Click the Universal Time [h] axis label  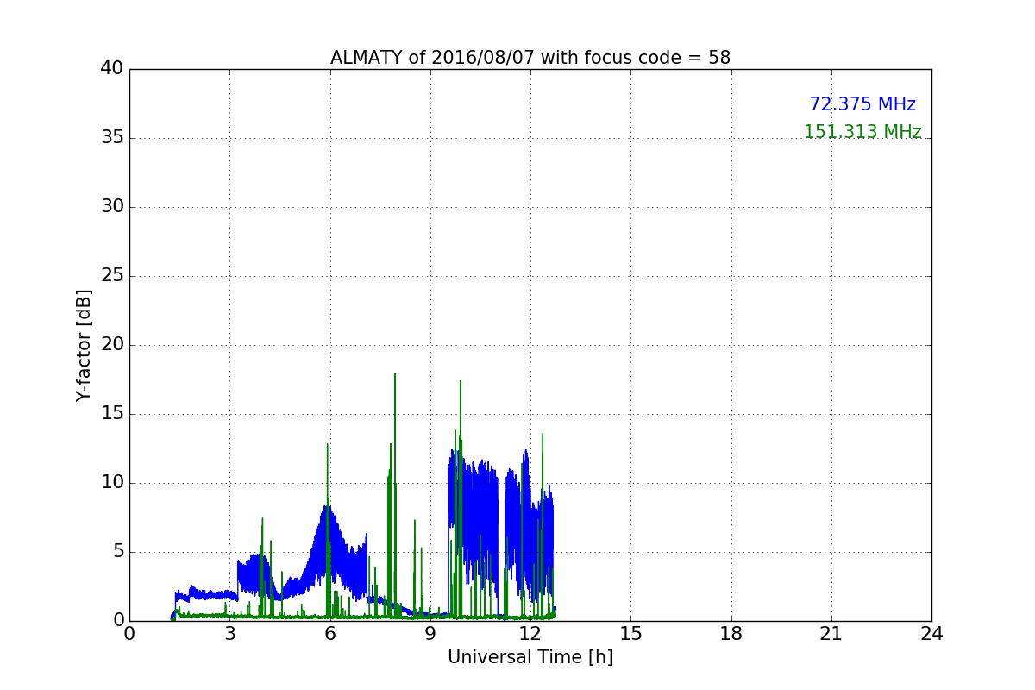tap(530, 657)
